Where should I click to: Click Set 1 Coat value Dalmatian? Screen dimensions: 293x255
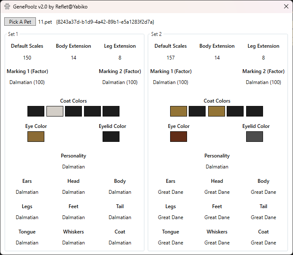click(120, 243)
